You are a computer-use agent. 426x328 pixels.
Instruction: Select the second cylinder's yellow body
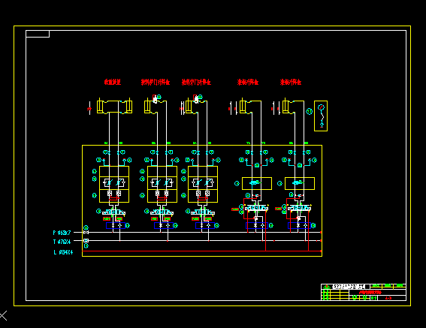click(147, 107)
